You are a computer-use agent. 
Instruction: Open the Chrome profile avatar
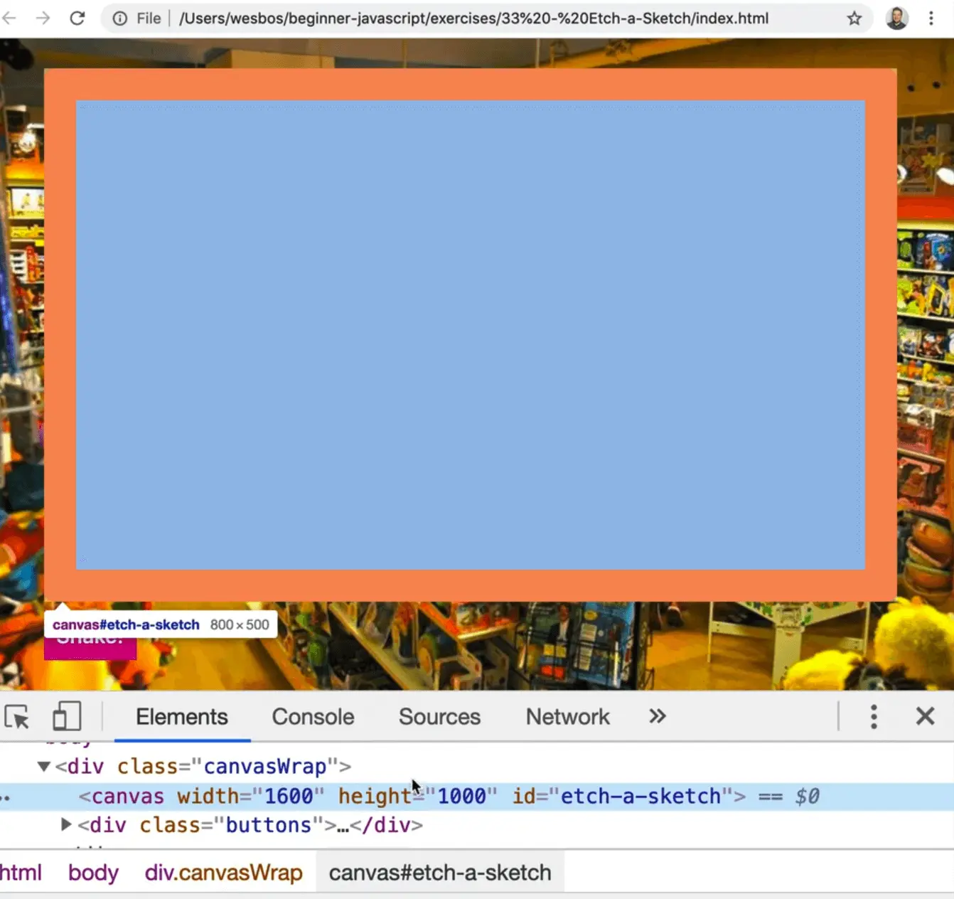click(897, 18)
